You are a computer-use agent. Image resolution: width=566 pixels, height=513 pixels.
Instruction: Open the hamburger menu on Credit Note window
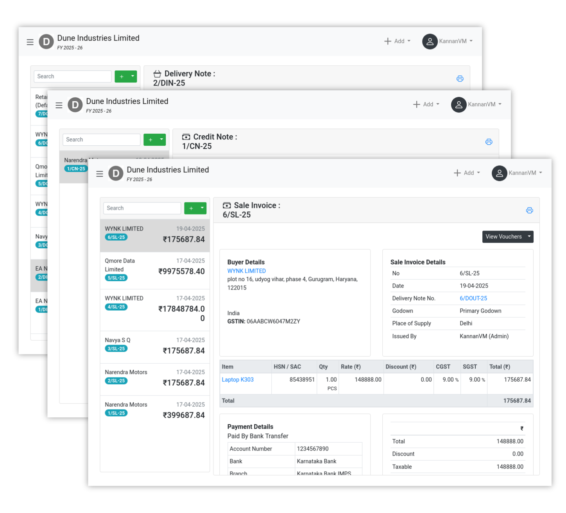pos(59,105)
